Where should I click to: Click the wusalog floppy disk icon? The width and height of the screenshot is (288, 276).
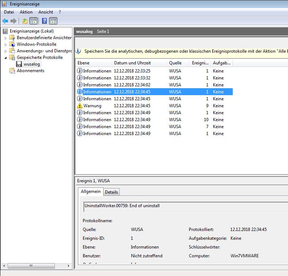point(19,64)
